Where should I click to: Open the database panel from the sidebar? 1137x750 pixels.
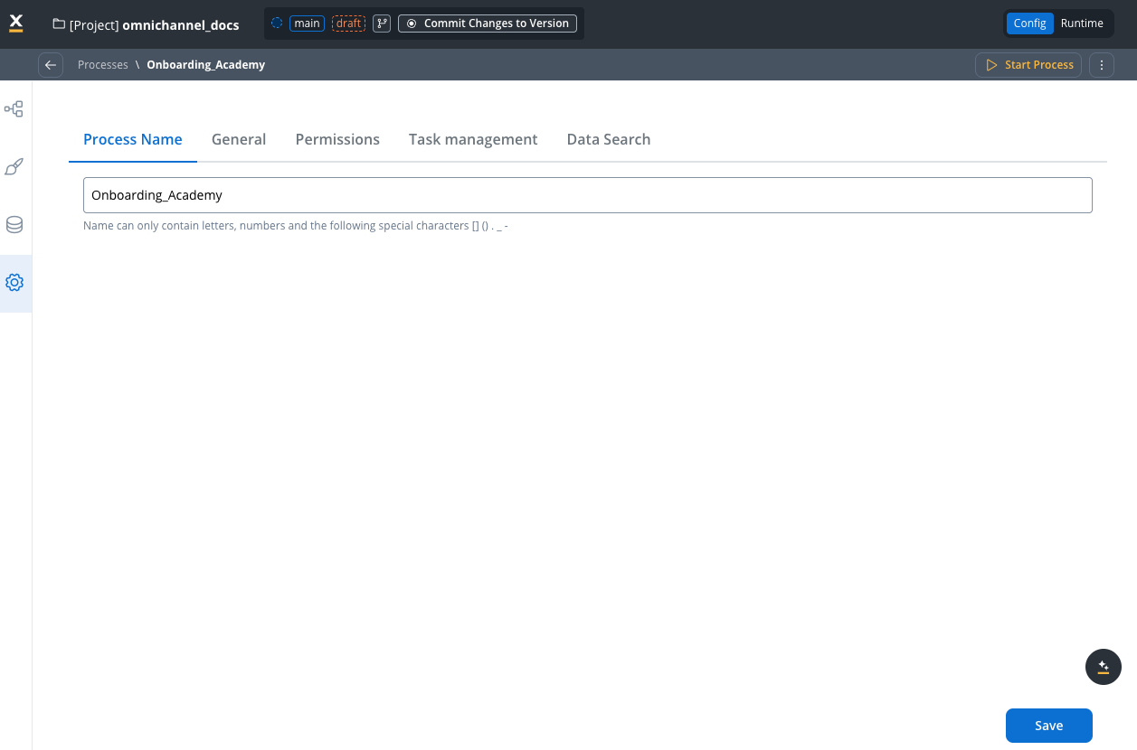click(x=14, y=224)
